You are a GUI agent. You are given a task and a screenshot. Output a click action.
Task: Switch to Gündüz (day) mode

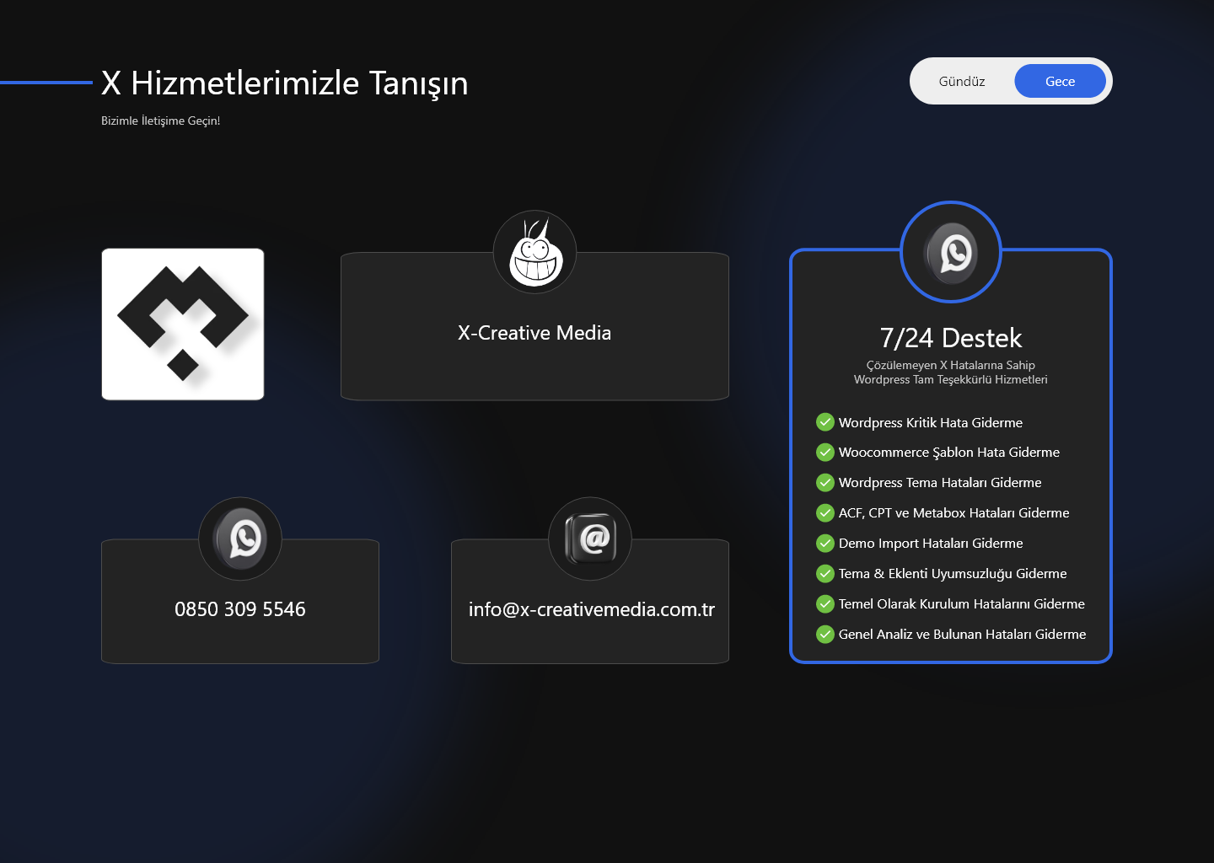coord(962,81)
